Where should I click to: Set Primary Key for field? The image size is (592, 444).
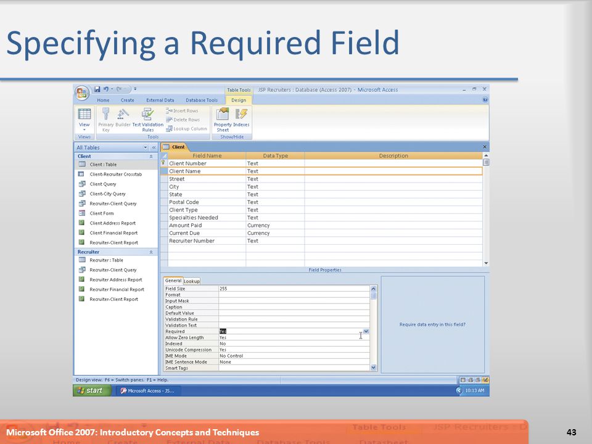tap(105, 119)
